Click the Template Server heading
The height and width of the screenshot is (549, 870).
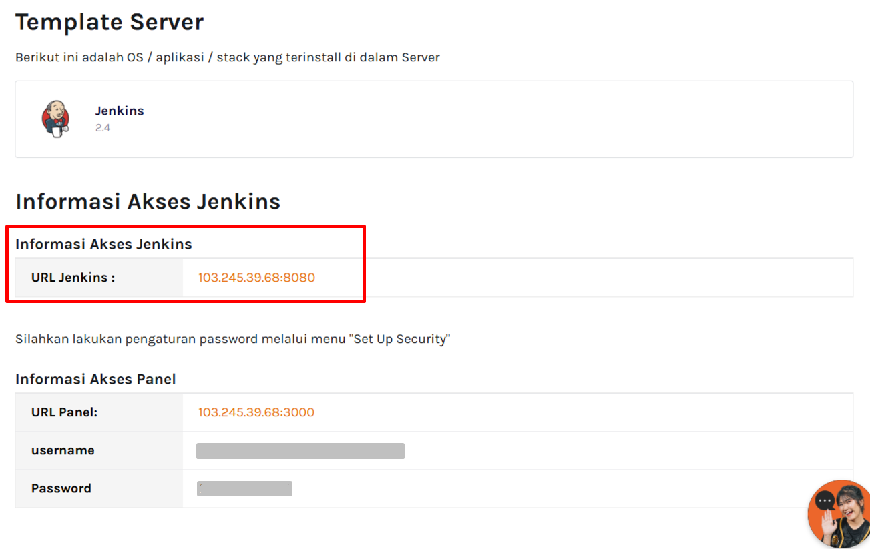click(x=110, y=23)
